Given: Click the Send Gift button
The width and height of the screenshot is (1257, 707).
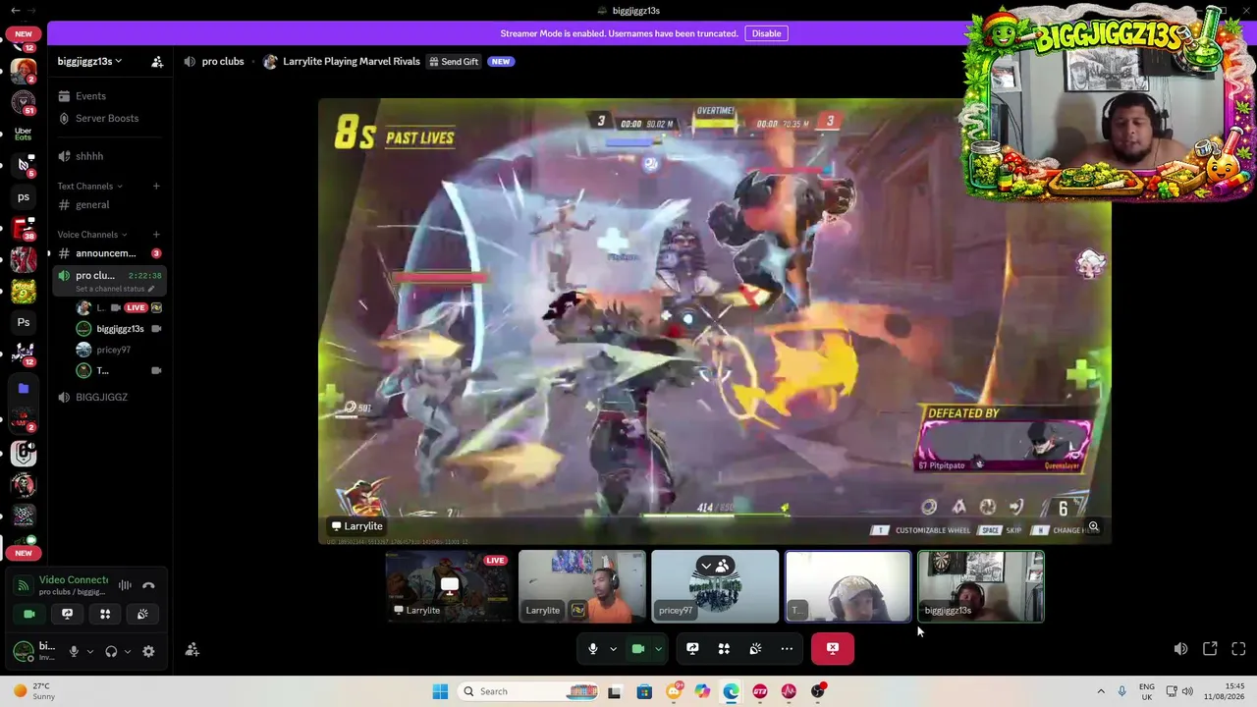Looking at the screenshot, I should pos(453,62).
